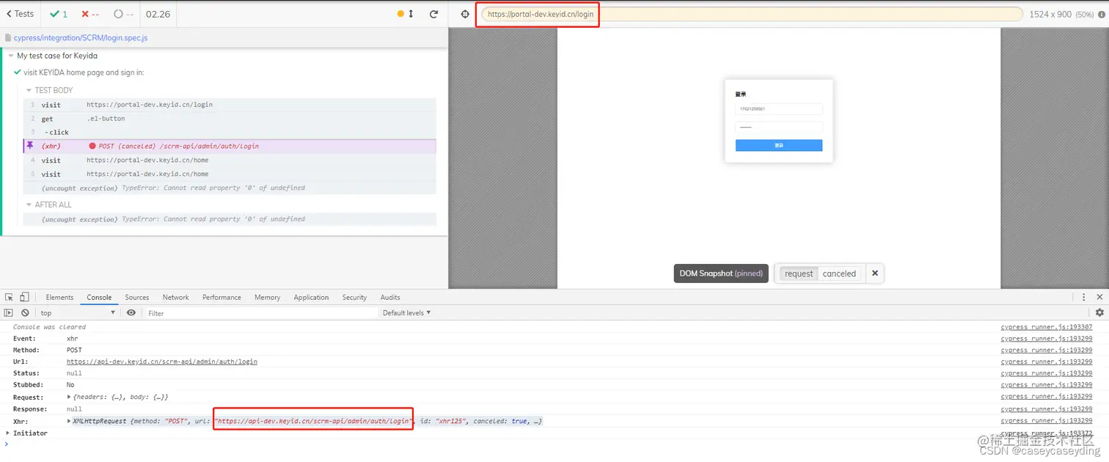Unpin the xhr POST canceled command

click(x=30, y=146)
